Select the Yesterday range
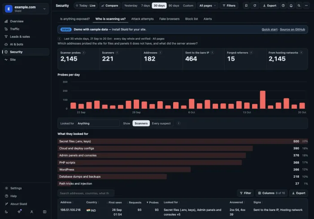 (131, 5)
